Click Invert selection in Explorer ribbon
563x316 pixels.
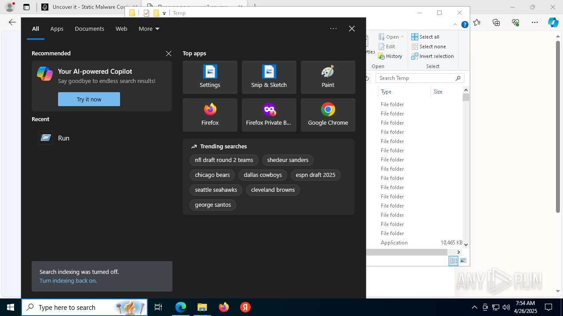(x=432, y=56)
